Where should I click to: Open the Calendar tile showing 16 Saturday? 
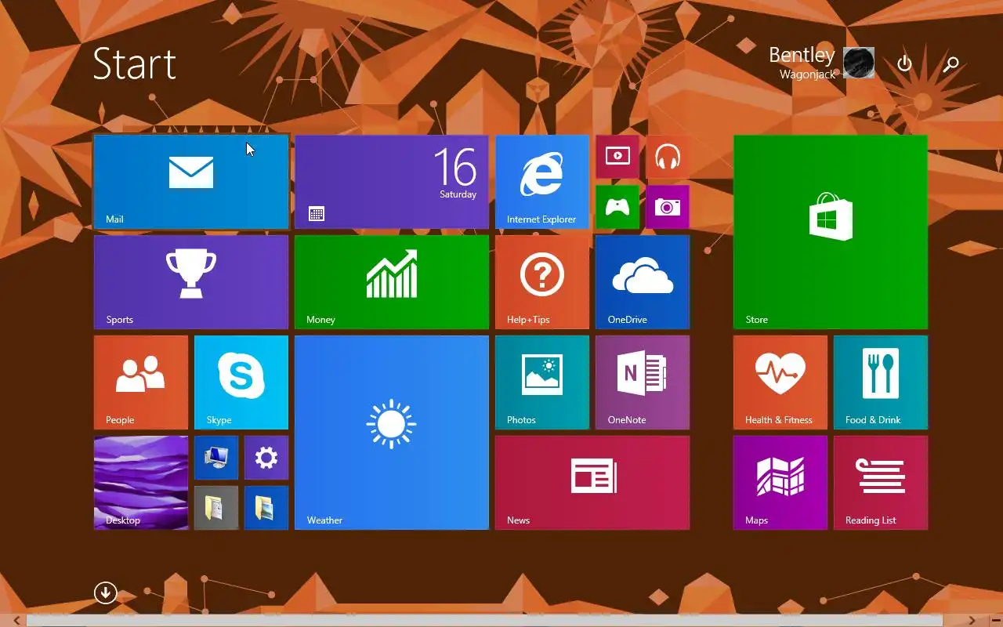(392, 182)
